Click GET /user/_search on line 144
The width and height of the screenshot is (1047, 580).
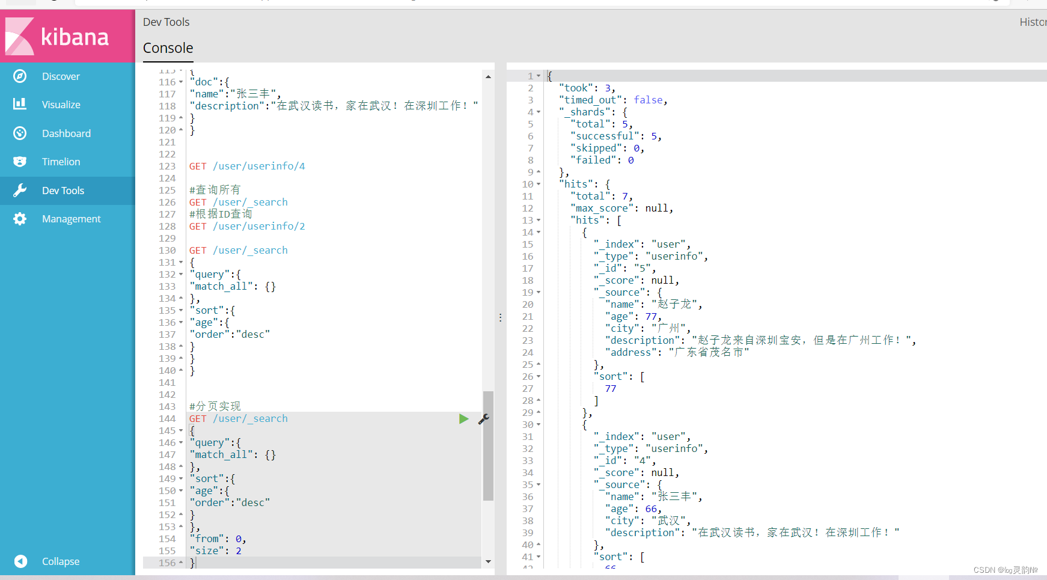pos(239,418)
